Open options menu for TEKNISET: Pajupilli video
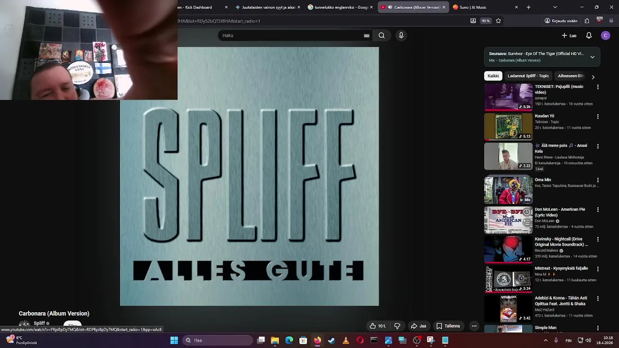The height and width of the screenshot is (348, 619). click(x=598, y=87)
